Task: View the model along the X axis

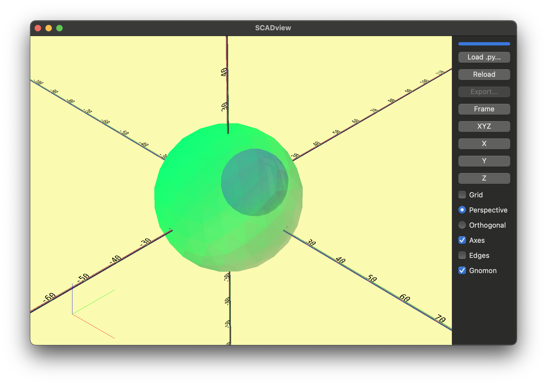Action: 484,144
